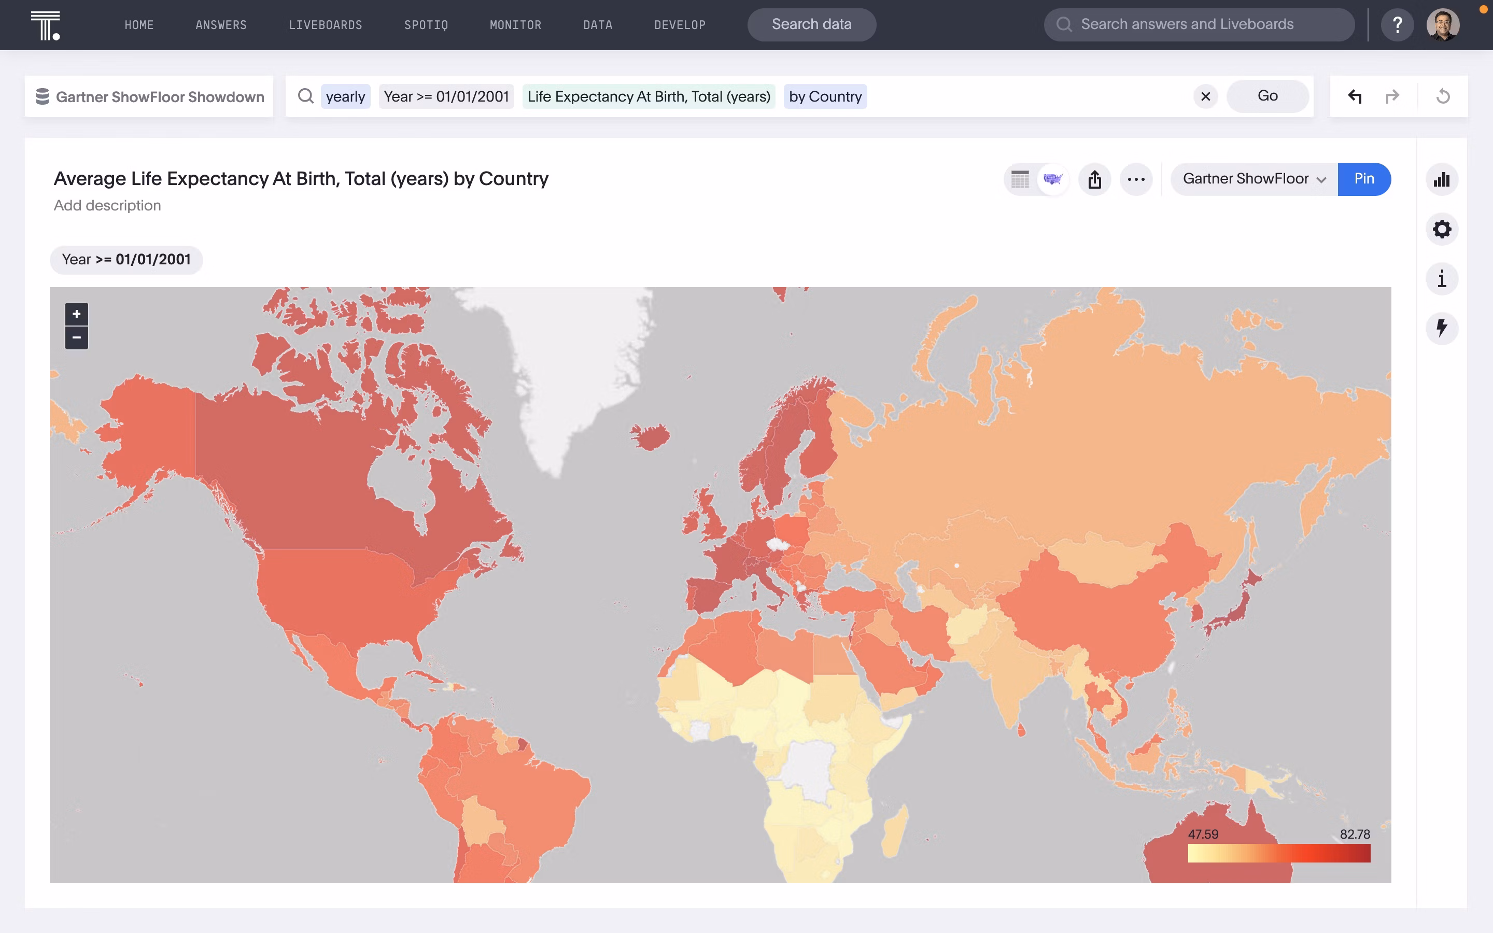Image resolution: width=1493 pixels, height=933 pixels.
Task: Click the Gartner ShowFloor Showdown data source icon
Action: pyautogui.click(x=42, y=96)
